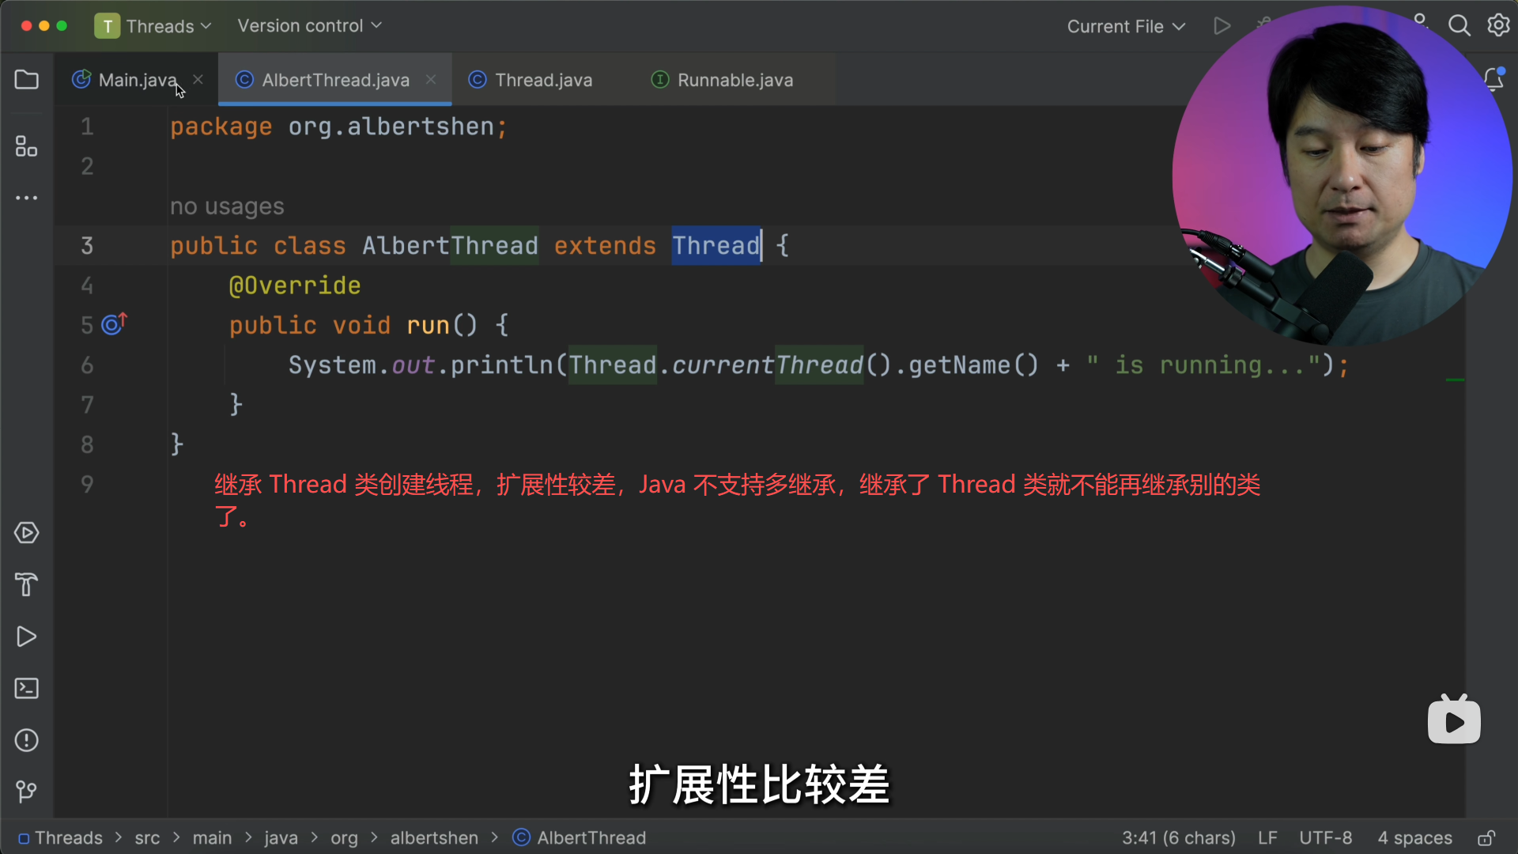Toggle read-only lock icon in status bar
The image size is (1518, 854).
(1486, 838)
